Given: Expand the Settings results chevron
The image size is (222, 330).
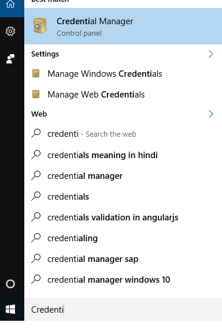Looking at the screenshot, I should coord(210,54).
